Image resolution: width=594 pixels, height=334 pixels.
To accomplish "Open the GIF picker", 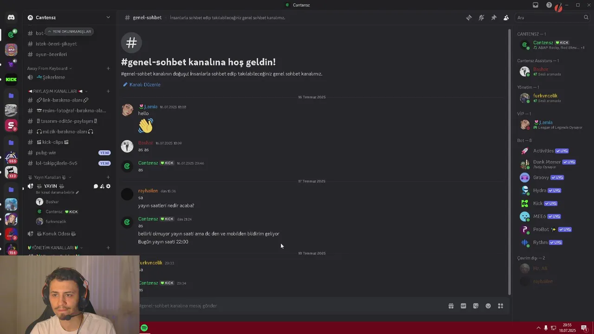I will tap(463, 306).
